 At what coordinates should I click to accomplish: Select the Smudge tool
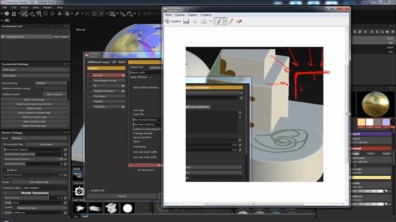53,14
